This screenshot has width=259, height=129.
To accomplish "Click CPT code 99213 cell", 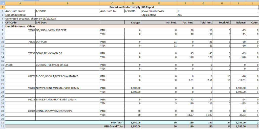I will click(20, 100).
